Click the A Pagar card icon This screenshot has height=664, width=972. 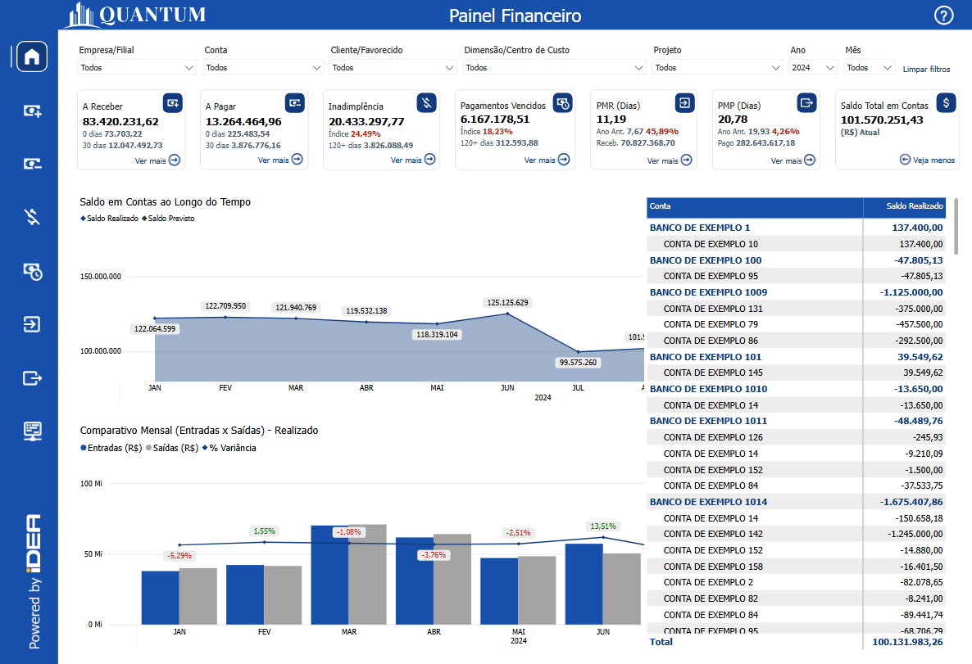295,102
